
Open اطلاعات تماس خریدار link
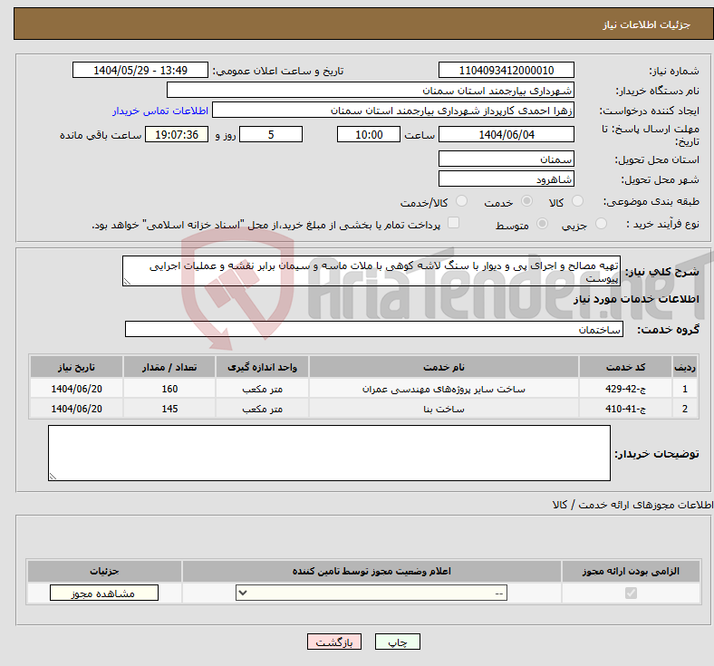160,111
